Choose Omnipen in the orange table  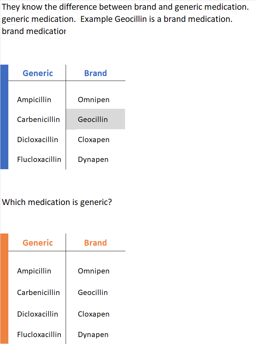(94, 271)
